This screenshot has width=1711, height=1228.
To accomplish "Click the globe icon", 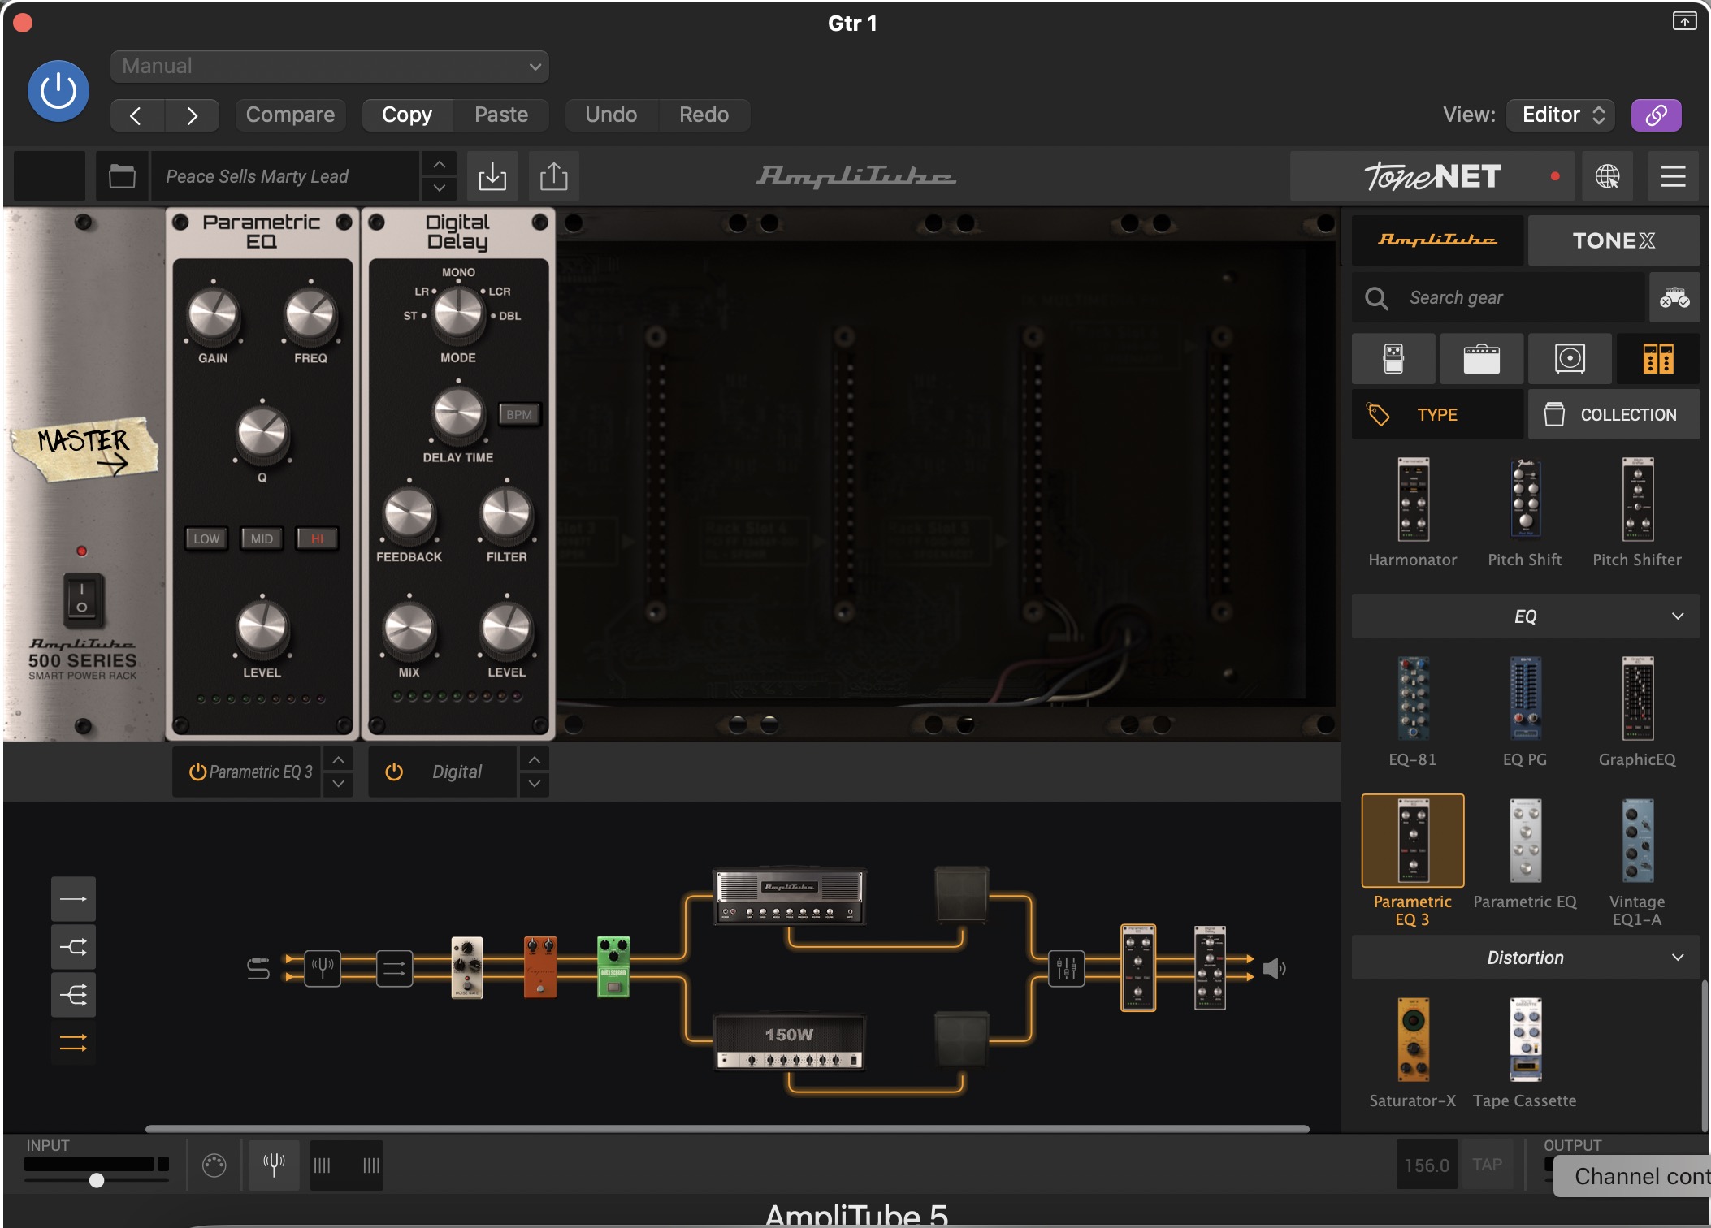I will pyautogui.click(x=1607, y=176).
